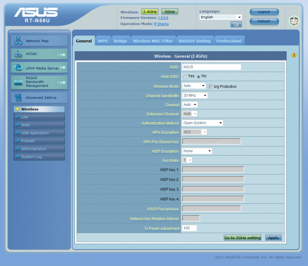Switch to the RADIUS Setting tab
The image size is (308, 266).
194,41
